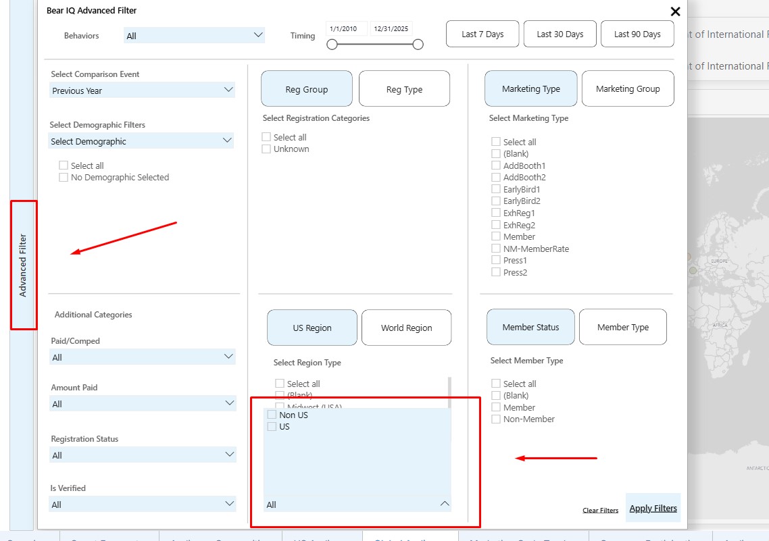Click the timing slider's right handle
This screenshot has width=769, height=541.
tap(418, 45)
